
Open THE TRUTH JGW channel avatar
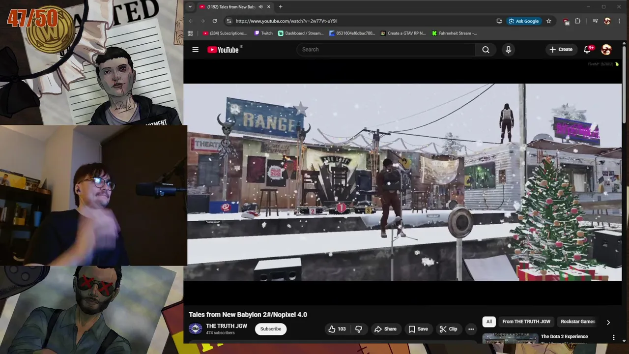(195, 329)
